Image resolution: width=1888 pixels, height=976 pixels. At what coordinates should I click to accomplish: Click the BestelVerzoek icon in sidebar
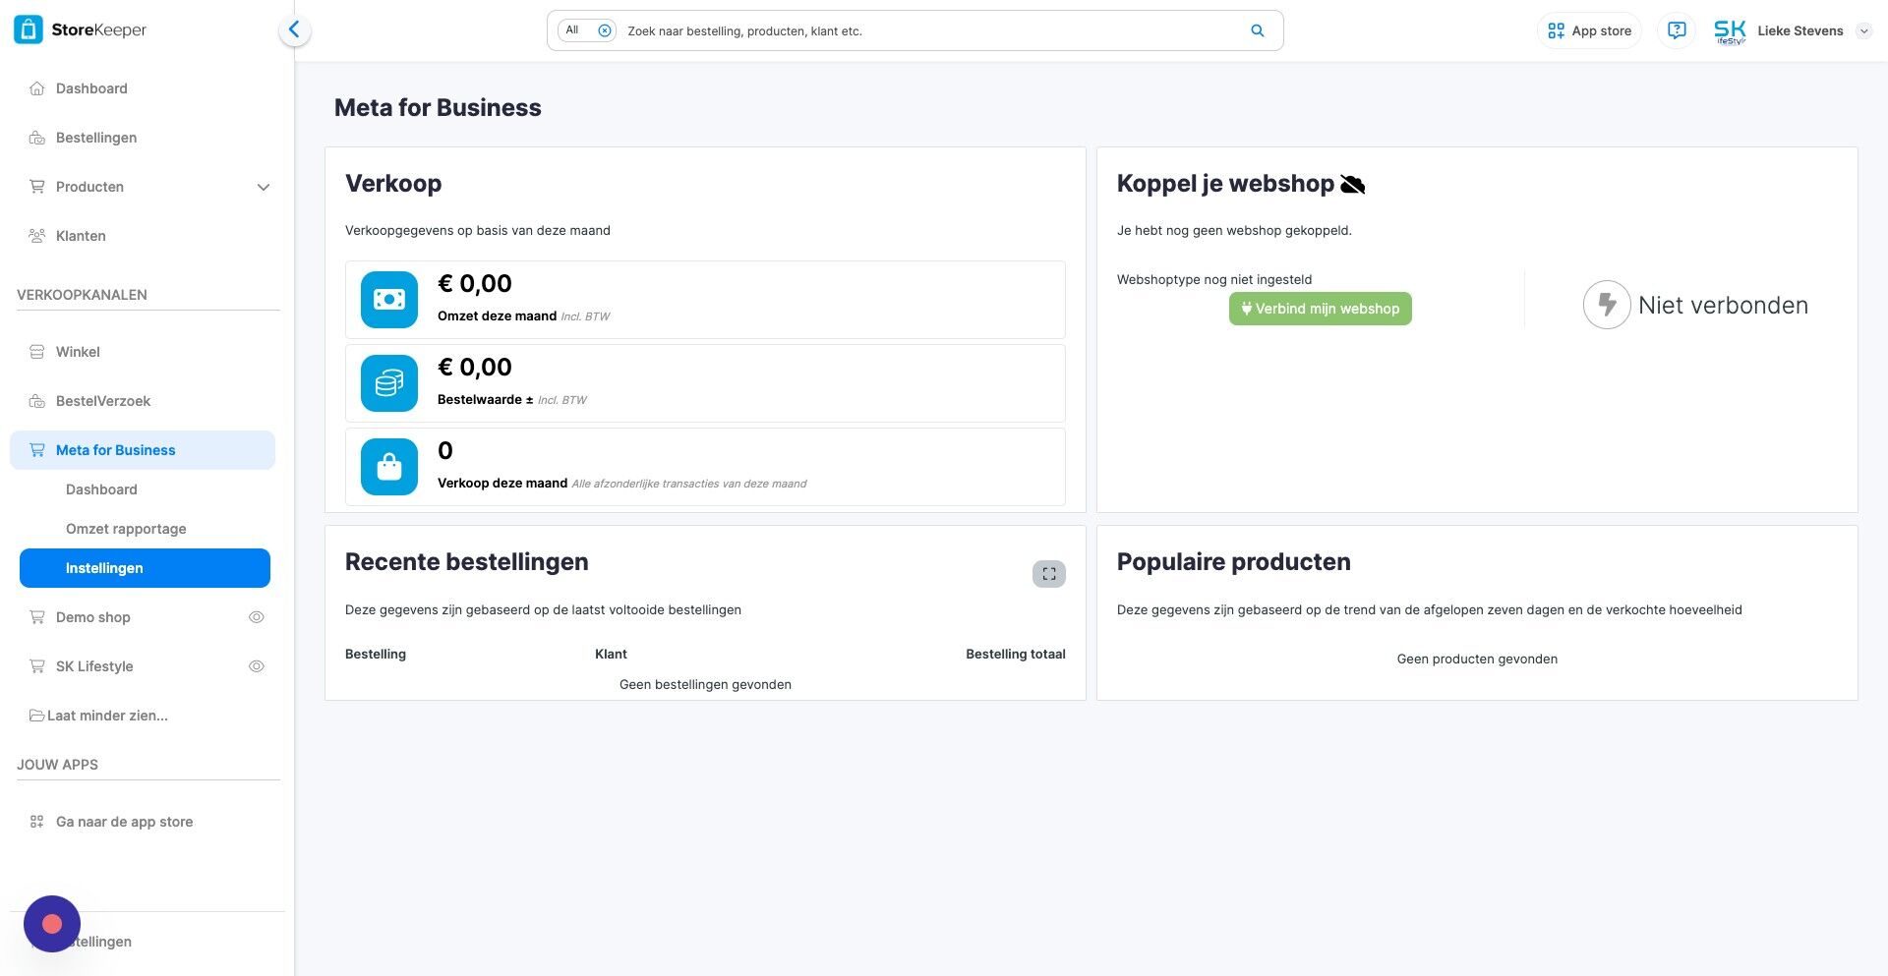pyautogui.click(x=37, y=401)
